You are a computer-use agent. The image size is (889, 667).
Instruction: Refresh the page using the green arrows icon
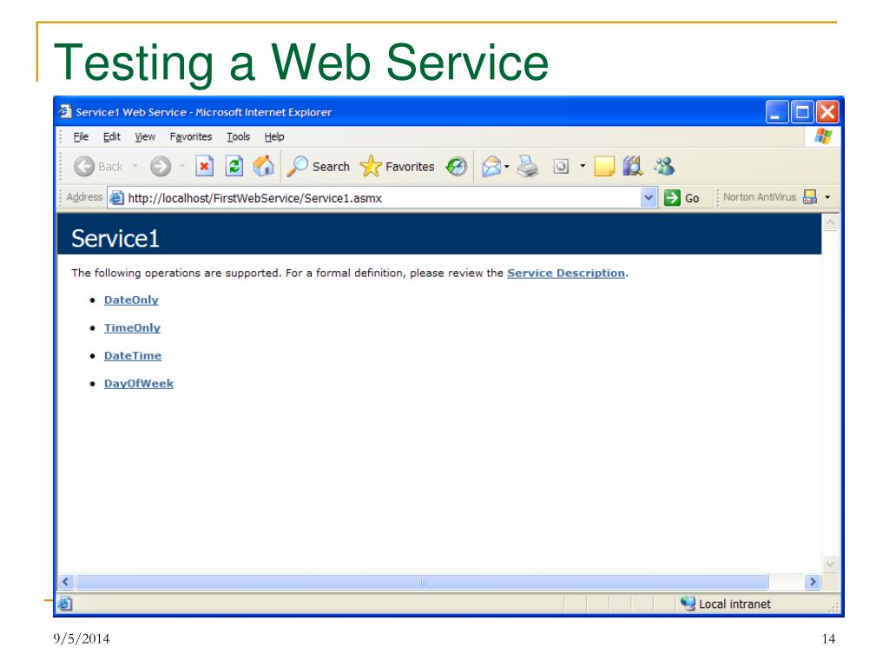(x=234, y=167)
